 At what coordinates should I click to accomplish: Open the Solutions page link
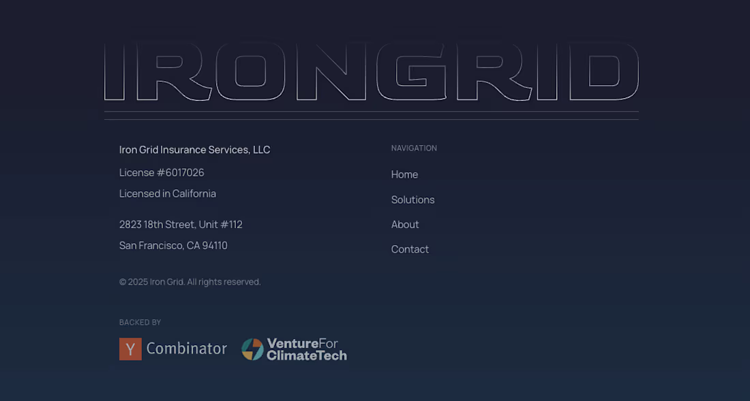click(x=412, y=199)
